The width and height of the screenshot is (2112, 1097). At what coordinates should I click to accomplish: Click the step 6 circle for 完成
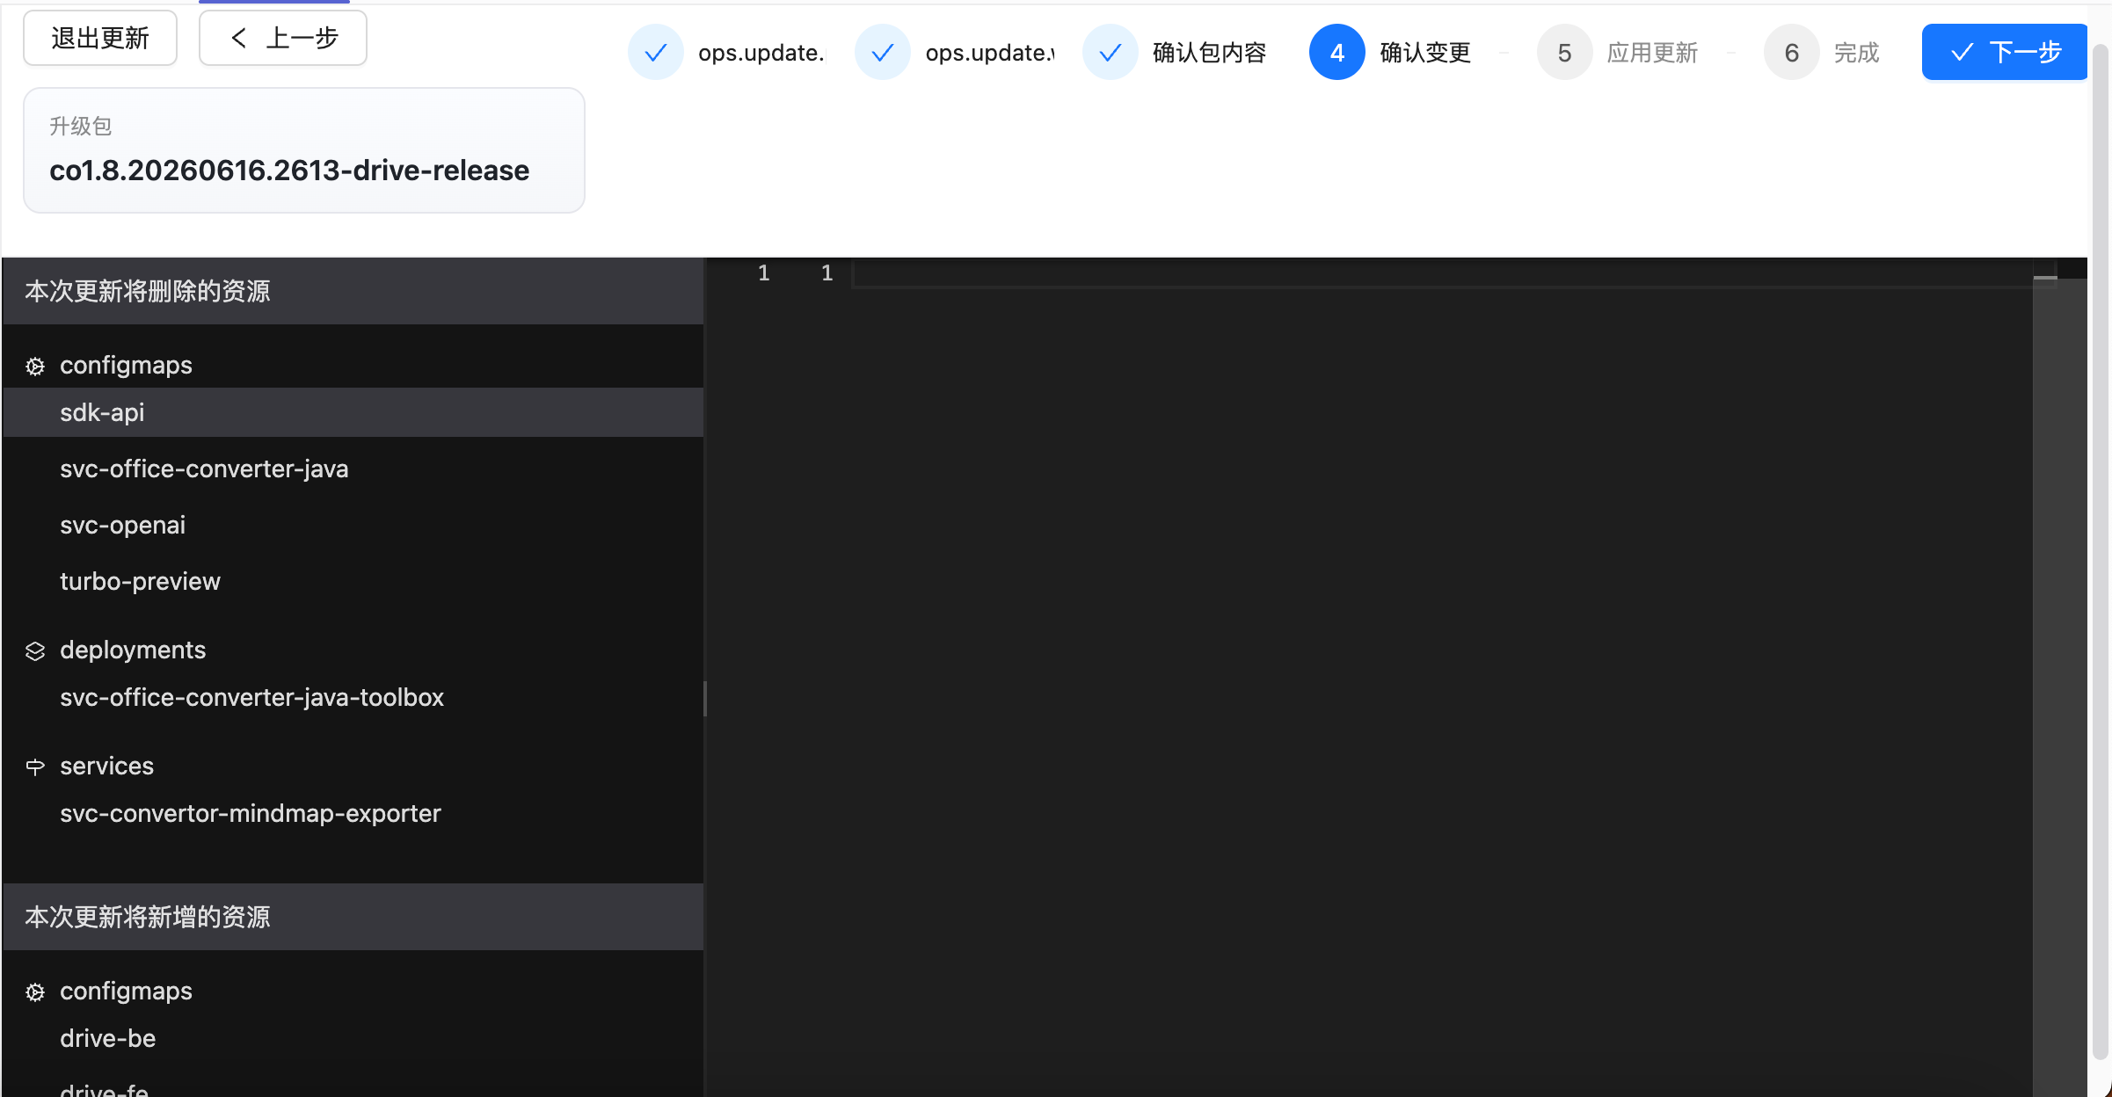pos(1791,53)
